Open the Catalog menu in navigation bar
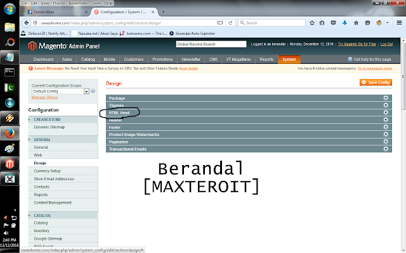406x253 pixels. [x=88, y=59]
